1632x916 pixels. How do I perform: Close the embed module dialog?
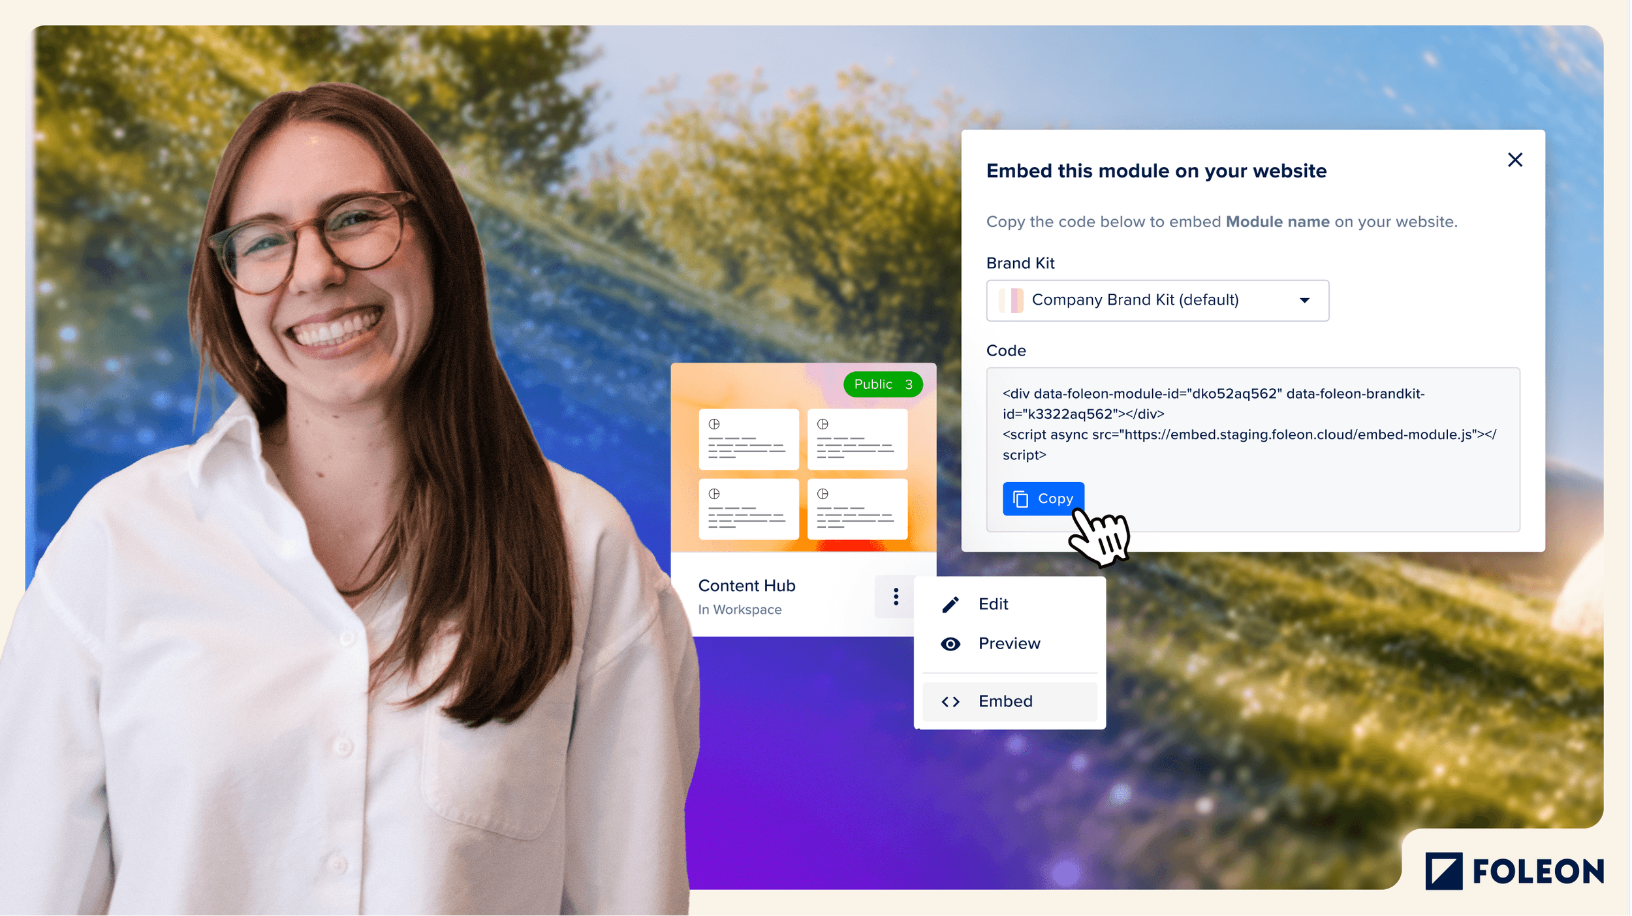[1516, 160]
